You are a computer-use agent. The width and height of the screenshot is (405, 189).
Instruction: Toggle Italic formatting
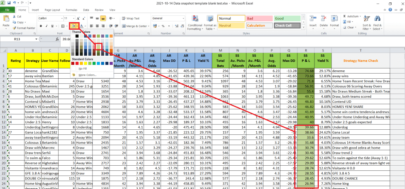tap(46, 26)
